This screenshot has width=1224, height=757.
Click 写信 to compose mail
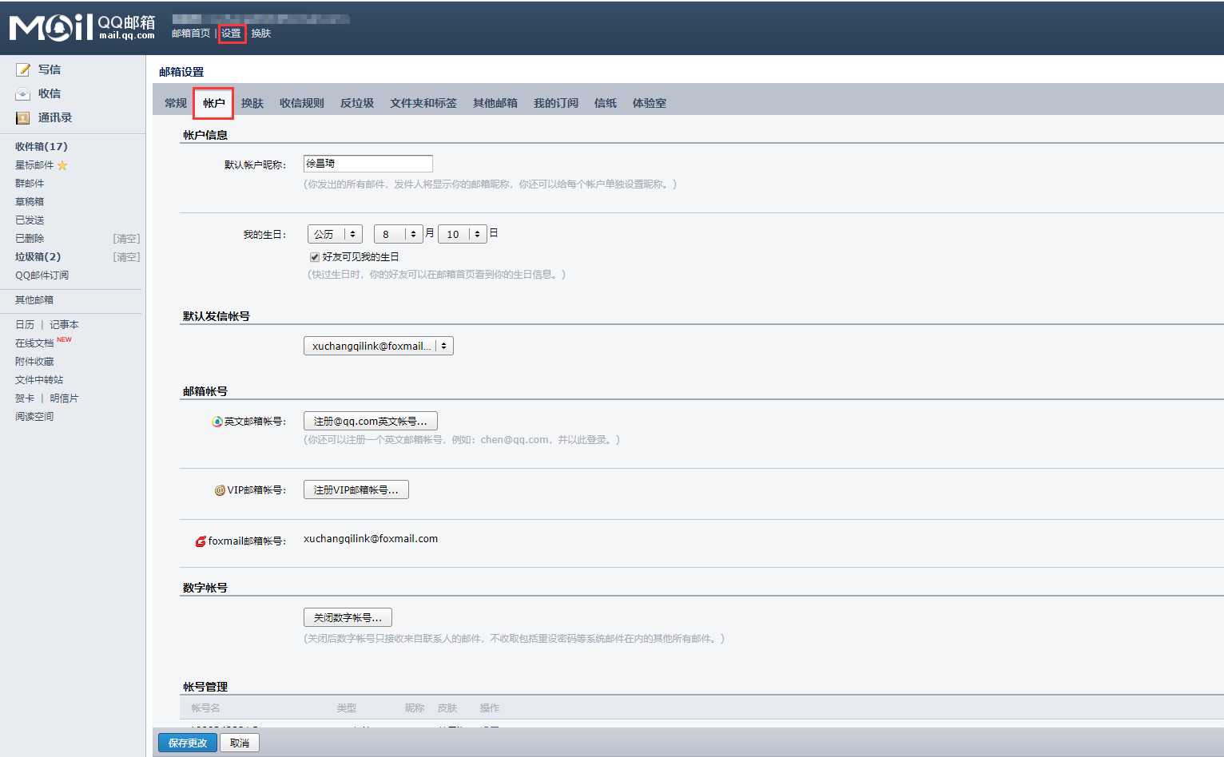(50, 69)
